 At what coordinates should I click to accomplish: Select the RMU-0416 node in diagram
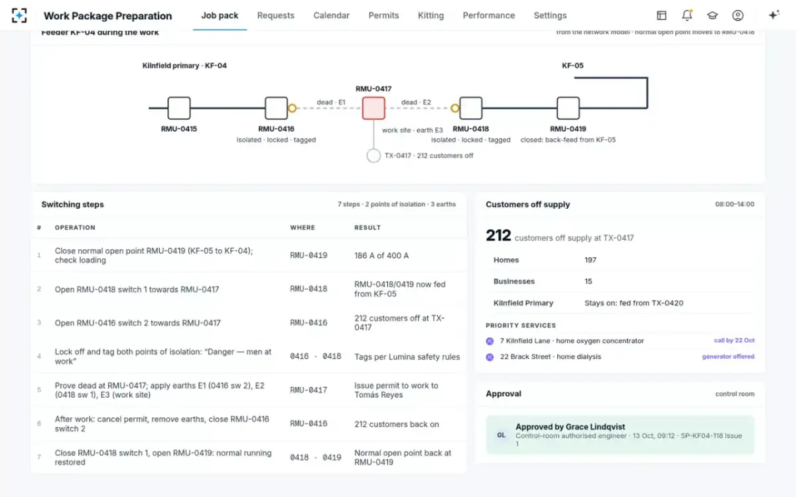276,108
